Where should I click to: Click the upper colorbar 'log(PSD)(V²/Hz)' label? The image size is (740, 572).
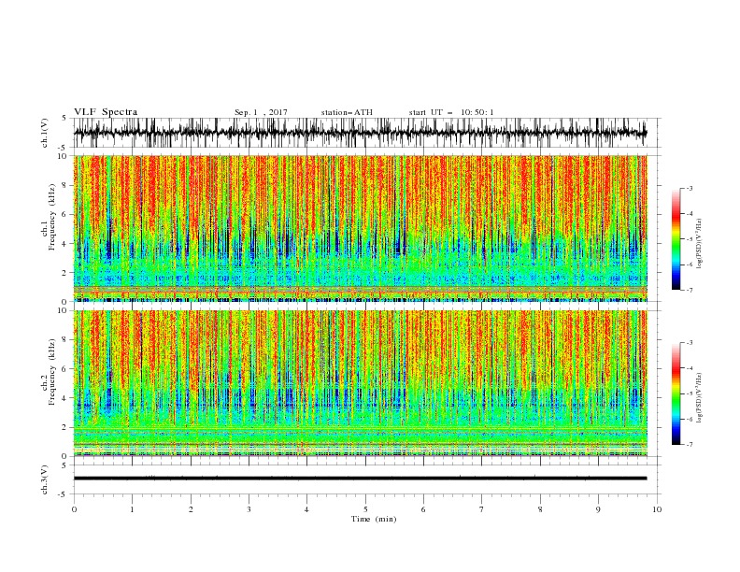[x=700, y=244]
